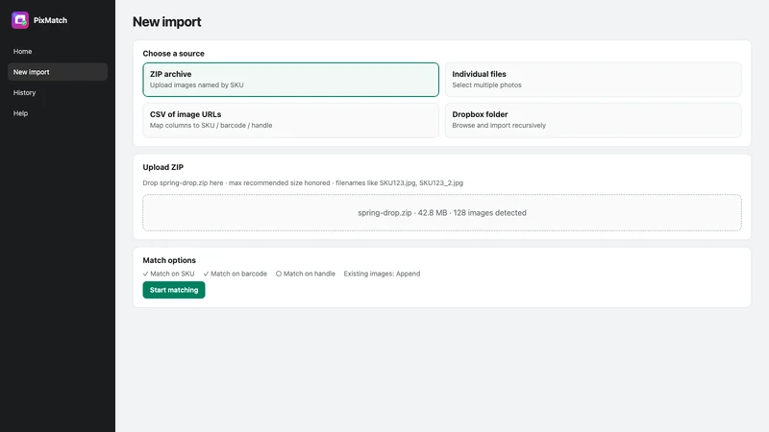
Task: Toggle Match on SKU option
Action: pyautogui.click(x=169, y=274)
